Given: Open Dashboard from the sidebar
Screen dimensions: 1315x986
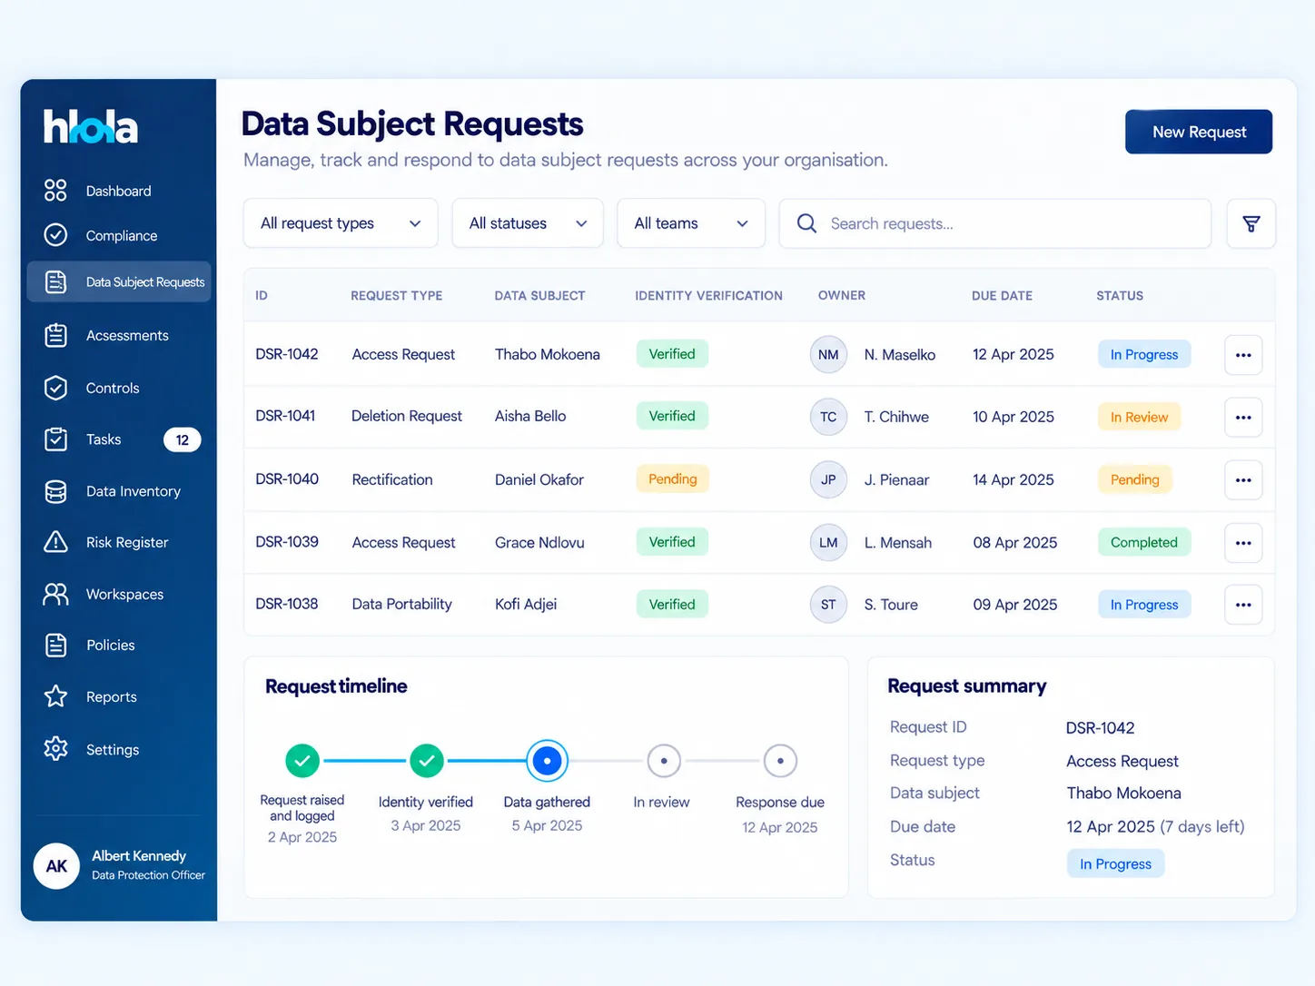Looking at the screenshot, I should (118, 191).
